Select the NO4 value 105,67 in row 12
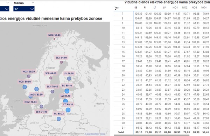This screenshot has height=136, width=210. coord(205,38)
